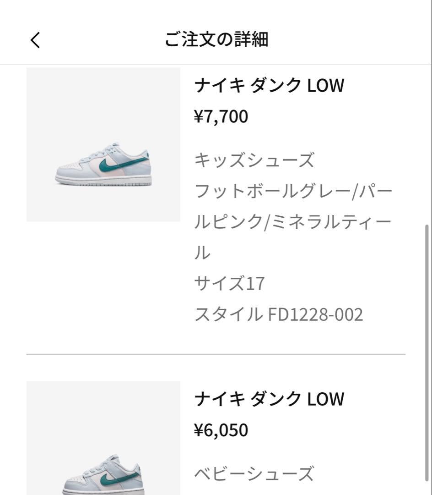Tap the ¥7,700 price
Image resolution: width=432 pixels, height=495 pixels.
tap(221, 117)
